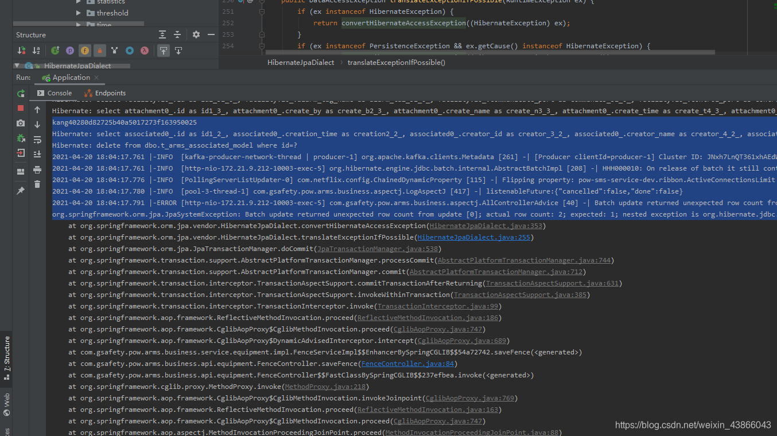Open TransactionInterceptor.java:99 link

click(x=438, y=306)
